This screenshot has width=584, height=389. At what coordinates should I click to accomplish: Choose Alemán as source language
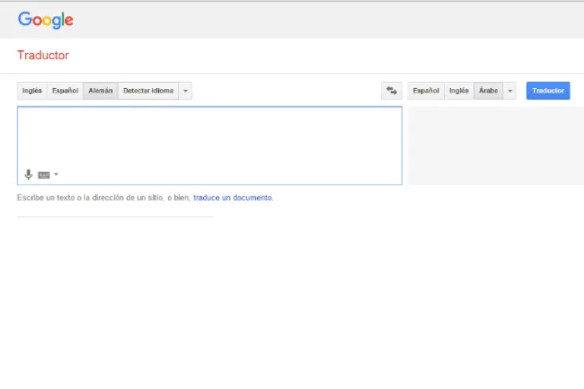[x=100, y=90]
